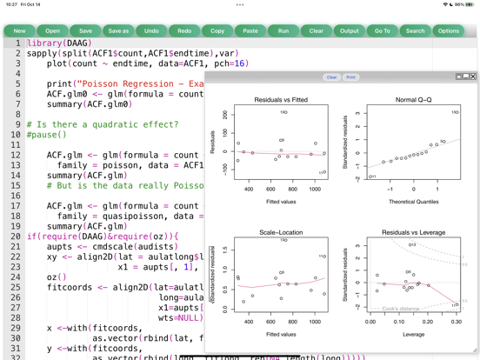Image resolution: width=480 pixels, height=360 pixels.
Task: Choose Save as in the toolbar
Action: [x=118, y=31]
